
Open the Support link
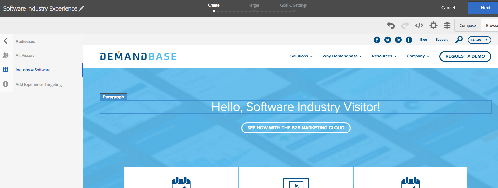point(442,40)
